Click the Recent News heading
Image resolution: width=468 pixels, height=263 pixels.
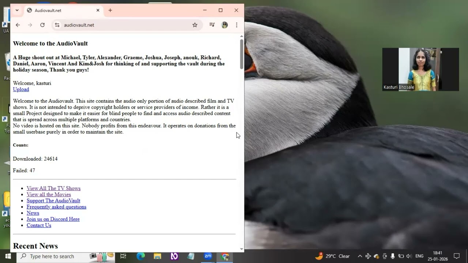[x=35, y=246]
